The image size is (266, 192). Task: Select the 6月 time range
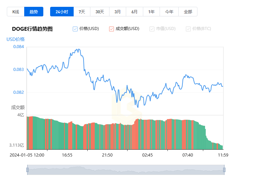tap(134, 12)
